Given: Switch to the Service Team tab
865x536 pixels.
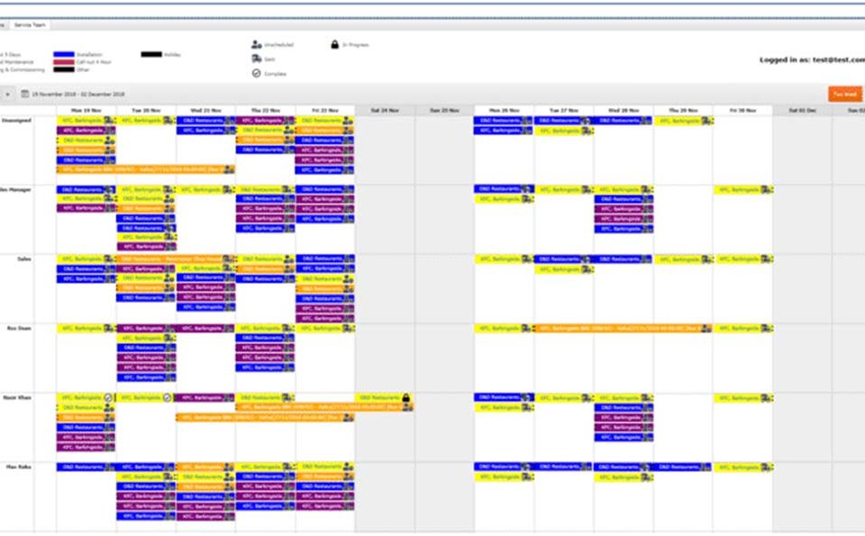Looking at the screenshot, I should pos(30,25).
